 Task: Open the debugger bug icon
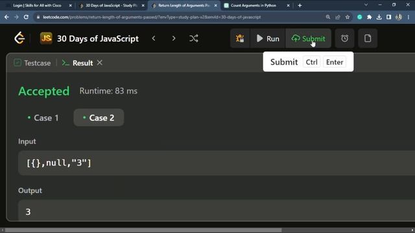240,39
